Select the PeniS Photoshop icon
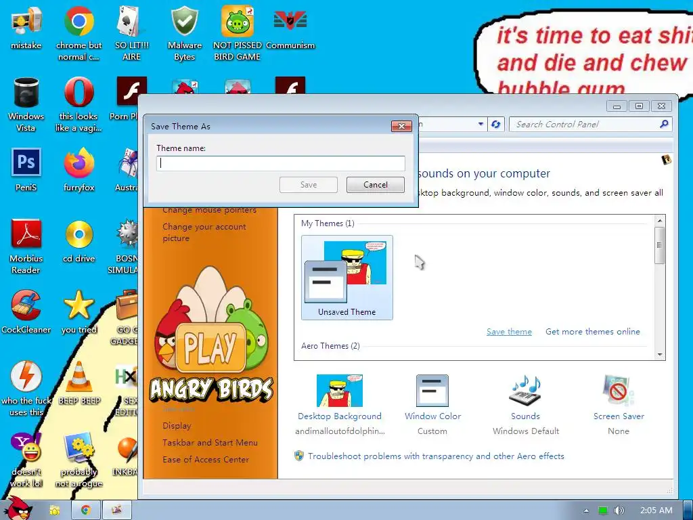693x520 pixels. pyautogui.click(x=26, y=170)
